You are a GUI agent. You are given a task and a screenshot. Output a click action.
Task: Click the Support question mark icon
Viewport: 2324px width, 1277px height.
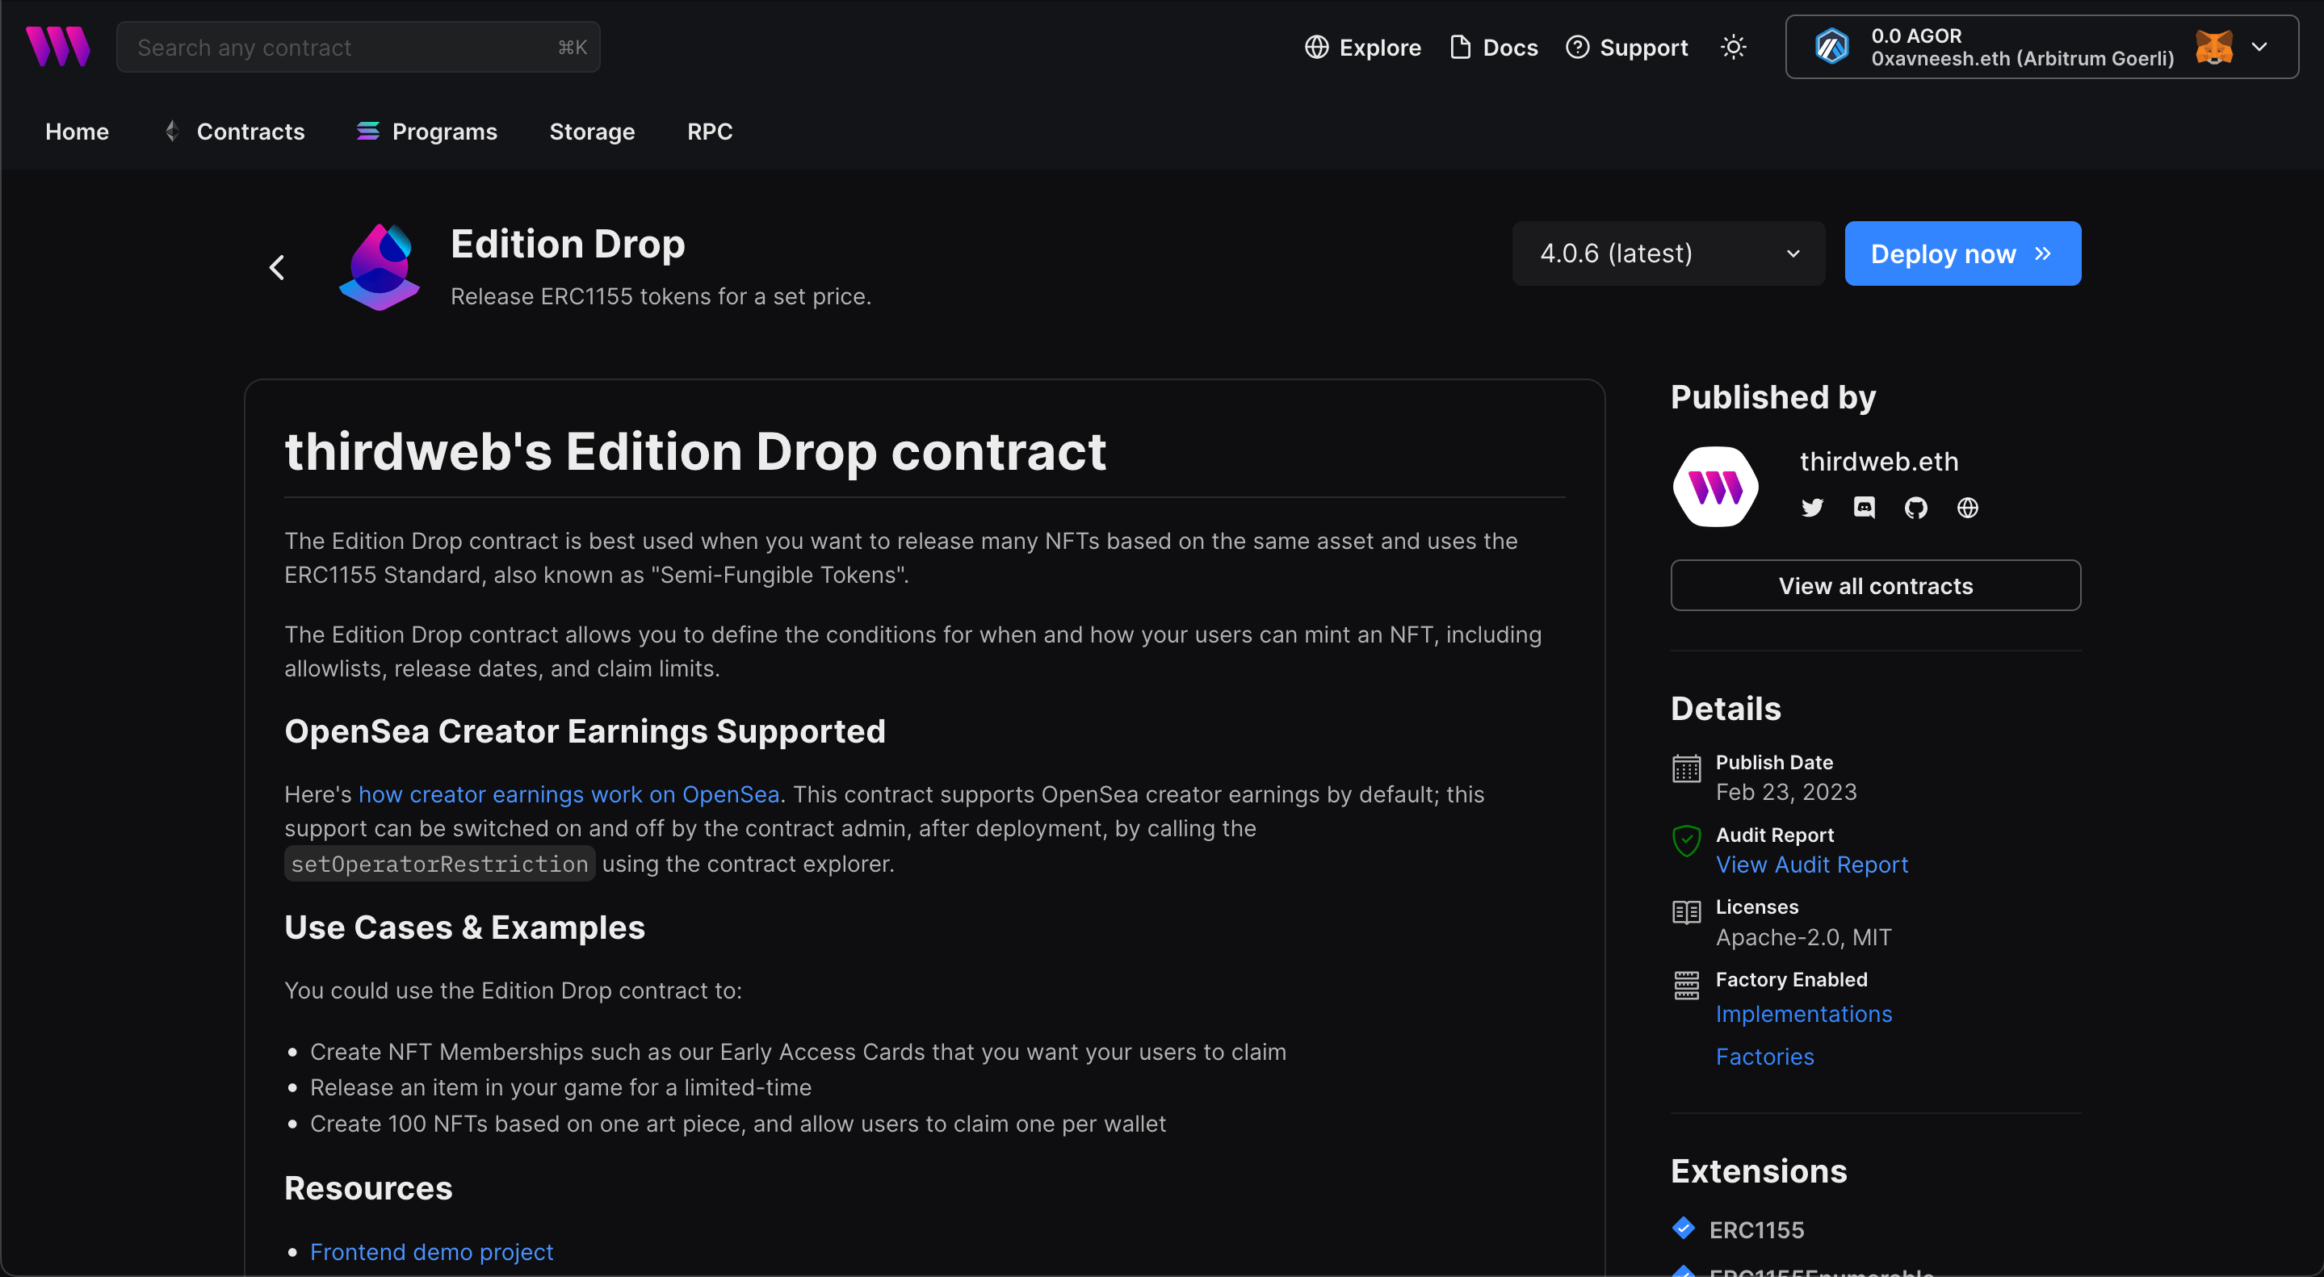[x=1578, y=47]
